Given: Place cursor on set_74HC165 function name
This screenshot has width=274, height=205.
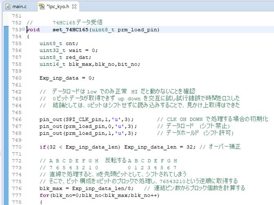Looking at the screenshot, I should [x=71, y=30].
